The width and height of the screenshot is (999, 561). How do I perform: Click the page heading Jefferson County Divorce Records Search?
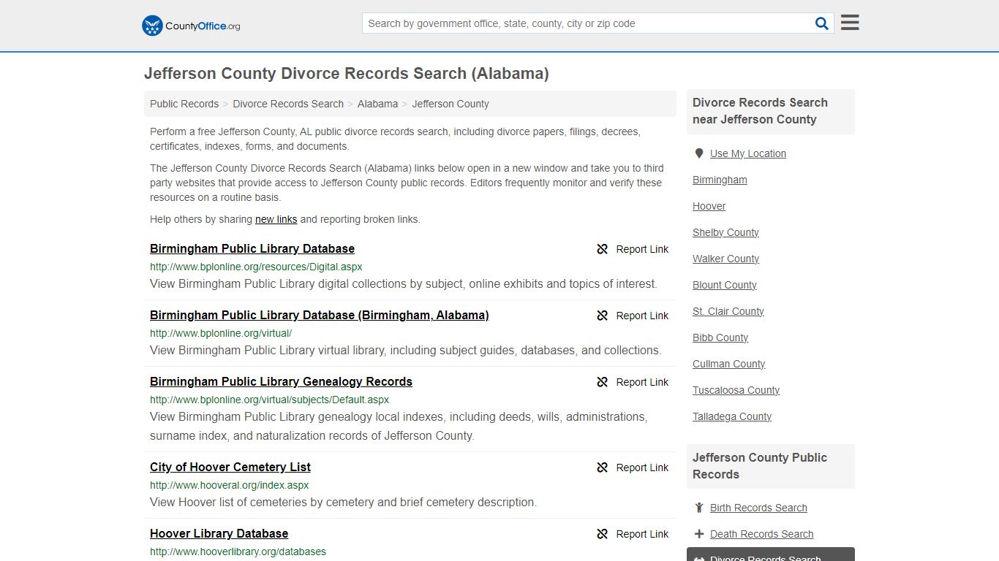click(x=347, y=74)
